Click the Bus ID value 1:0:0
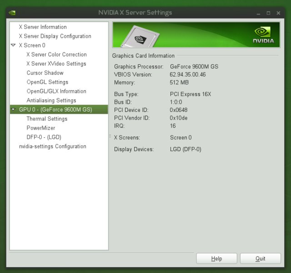This screenshot has height=273, width=291. pos(176,102)
